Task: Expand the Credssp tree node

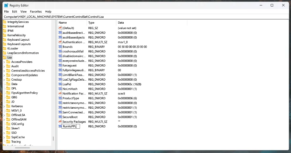Action: 4,80
